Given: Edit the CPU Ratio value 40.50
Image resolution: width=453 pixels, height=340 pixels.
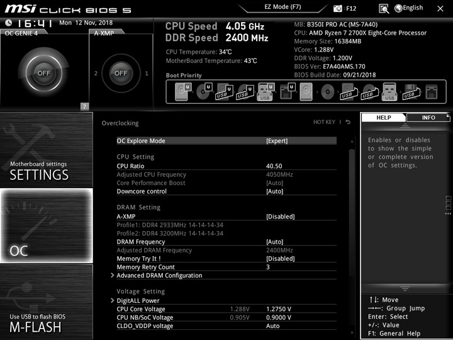Looking at the screenshot, I should [274, 166].
